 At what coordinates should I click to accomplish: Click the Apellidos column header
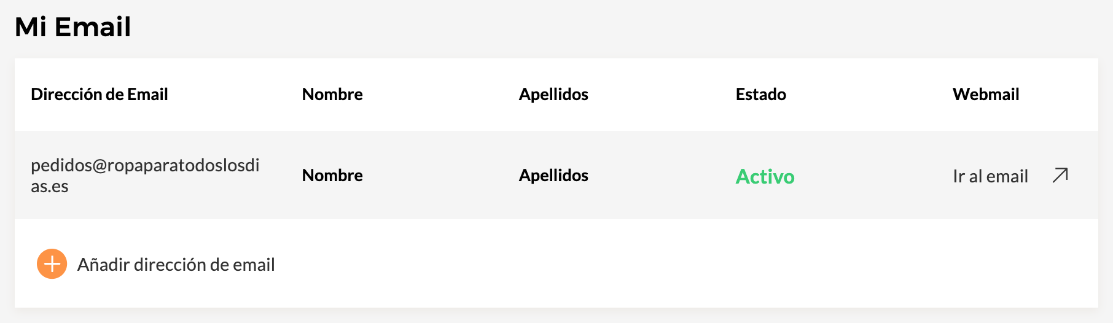[553, 94]
